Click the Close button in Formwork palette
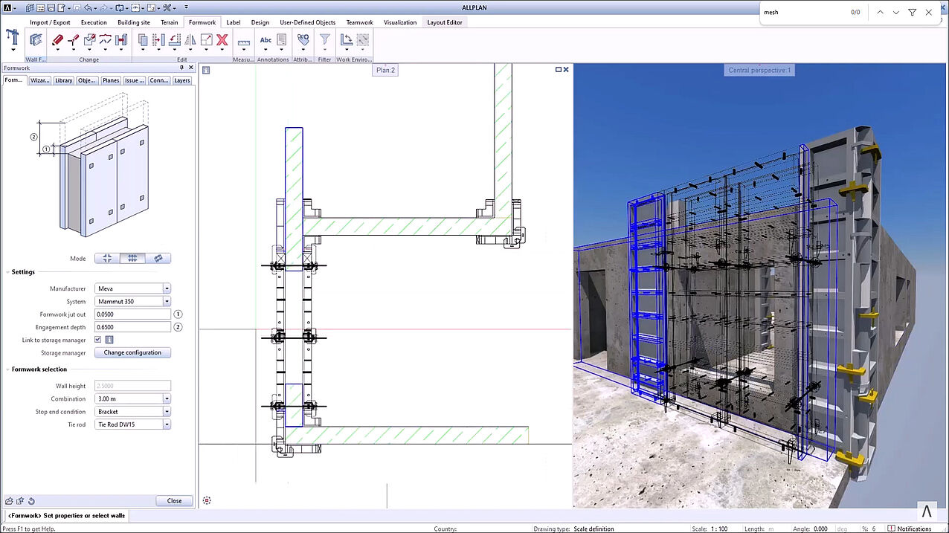 point(174,501)
